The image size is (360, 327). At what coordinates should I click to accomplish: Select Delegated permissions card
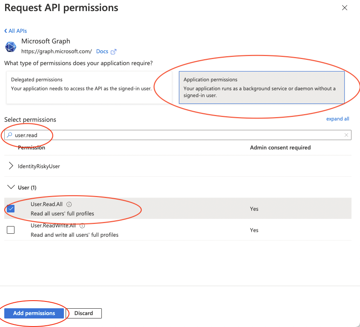pos(89,87)
